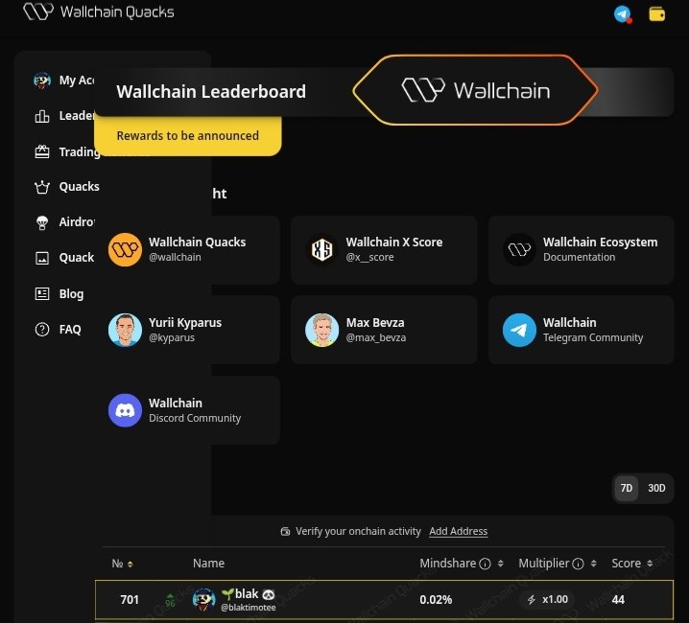The width and height of the screenshot is (689, 623).
Task: Click the Name column header
Action: [209, 564]
